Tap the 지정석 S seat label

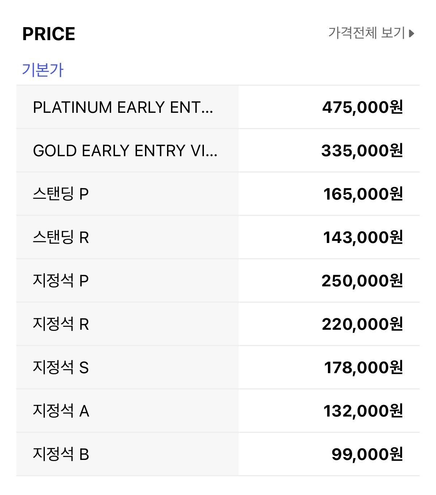point(61,368)
